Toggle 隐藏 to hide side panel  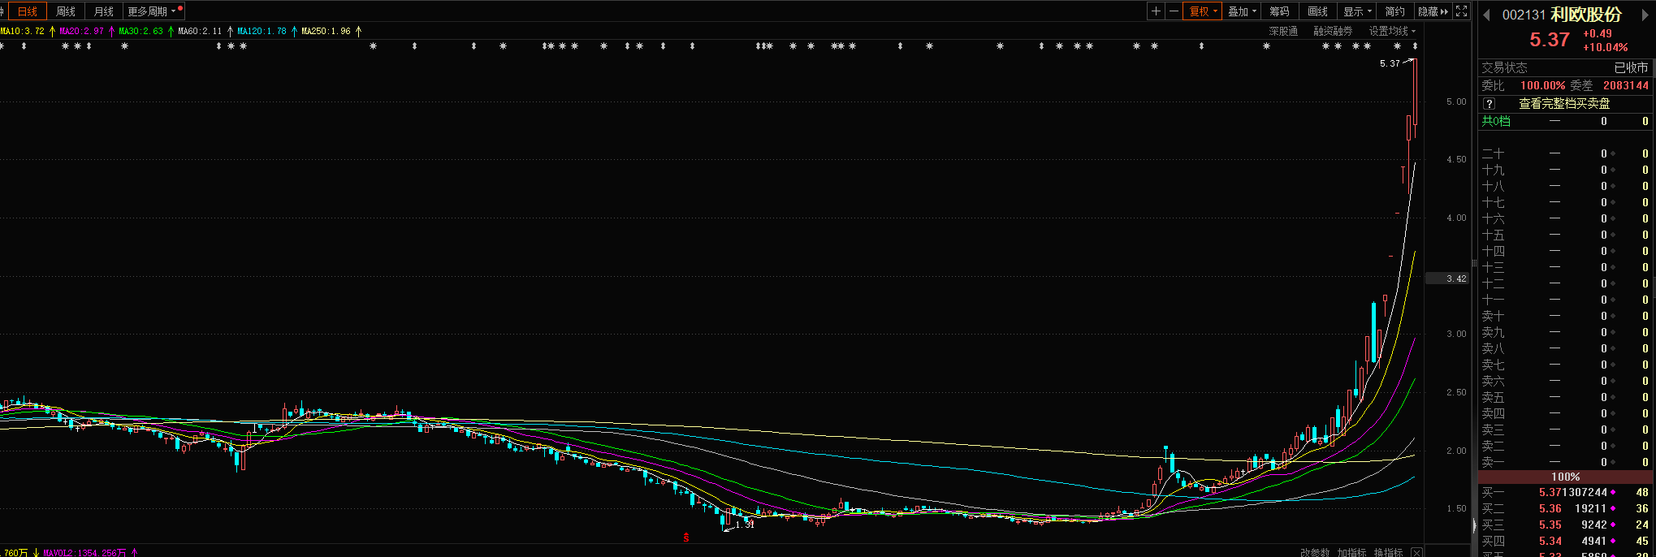point(1432,11)
